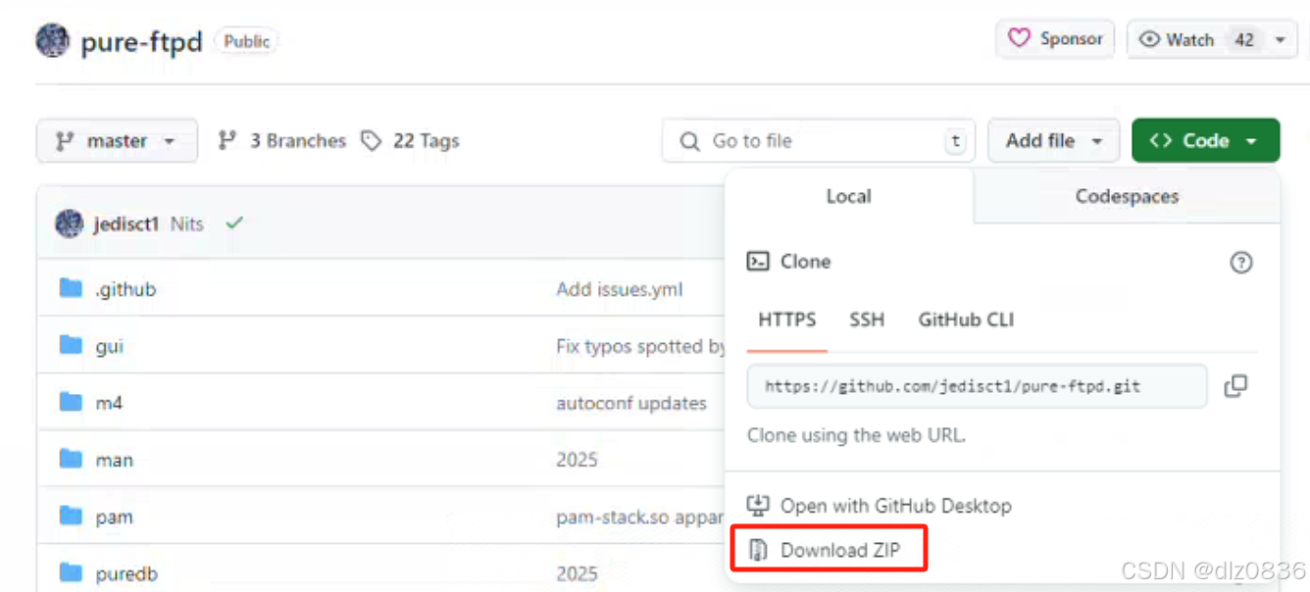Open the jedisct1 author link
This screenshot has width=1310, height=592.
pos(126,223)
